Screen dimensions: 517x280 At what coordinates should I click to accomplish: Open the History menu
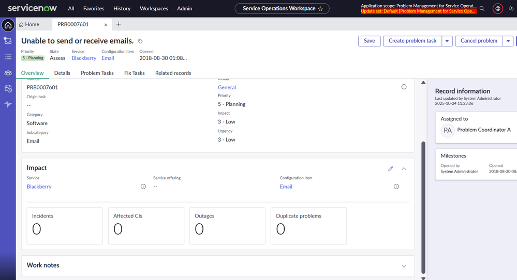[122, 9]
